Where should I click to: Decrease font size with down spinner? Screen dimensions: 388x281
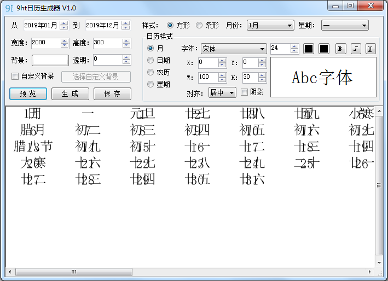pos(294,51)
